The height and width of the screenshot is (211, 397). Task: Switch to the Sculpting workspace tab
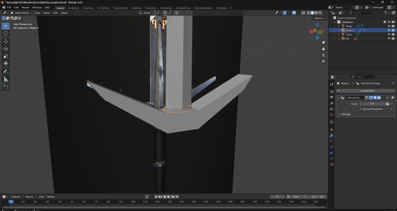88,8
